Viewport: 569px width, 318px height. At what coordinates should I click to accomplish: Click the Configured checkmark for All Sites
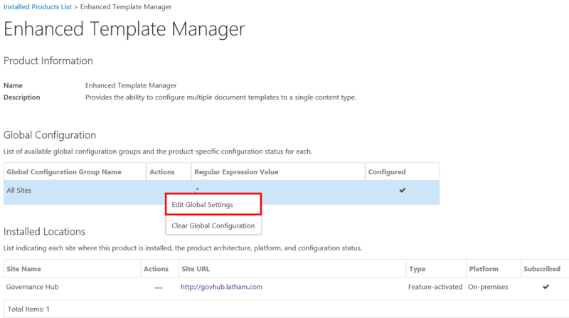(402, 191)
